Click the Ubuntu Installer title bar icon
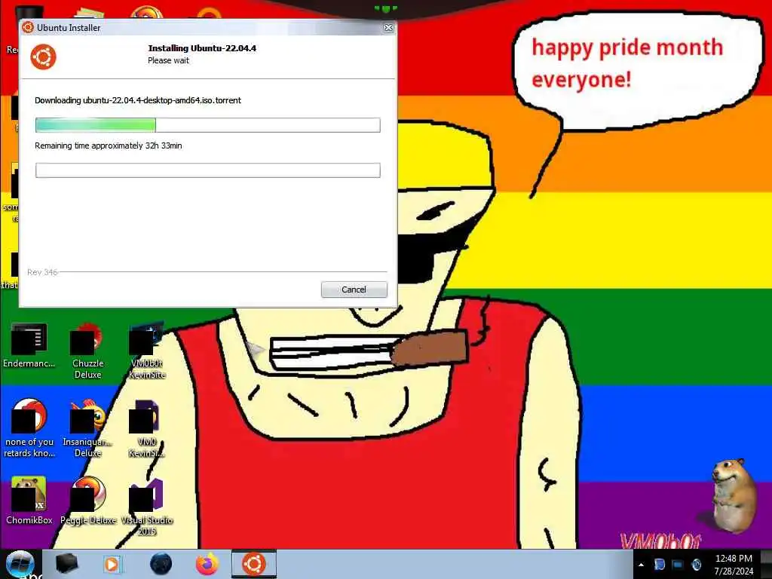772x579 pixels. click(28, 28)
